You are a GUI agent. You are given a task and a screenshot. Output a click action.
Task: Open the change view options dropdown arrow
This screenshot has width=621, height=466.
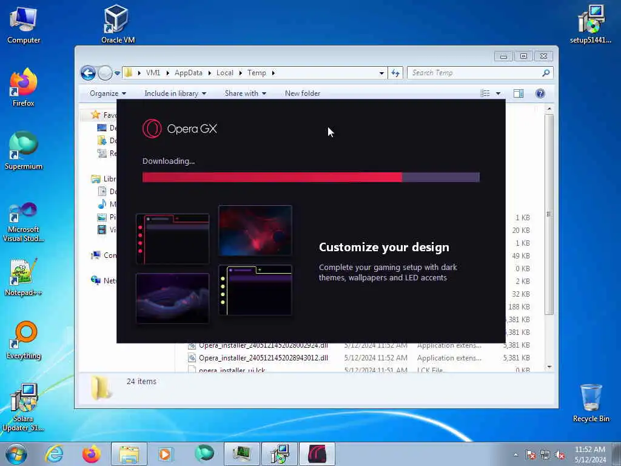(498, 93)
